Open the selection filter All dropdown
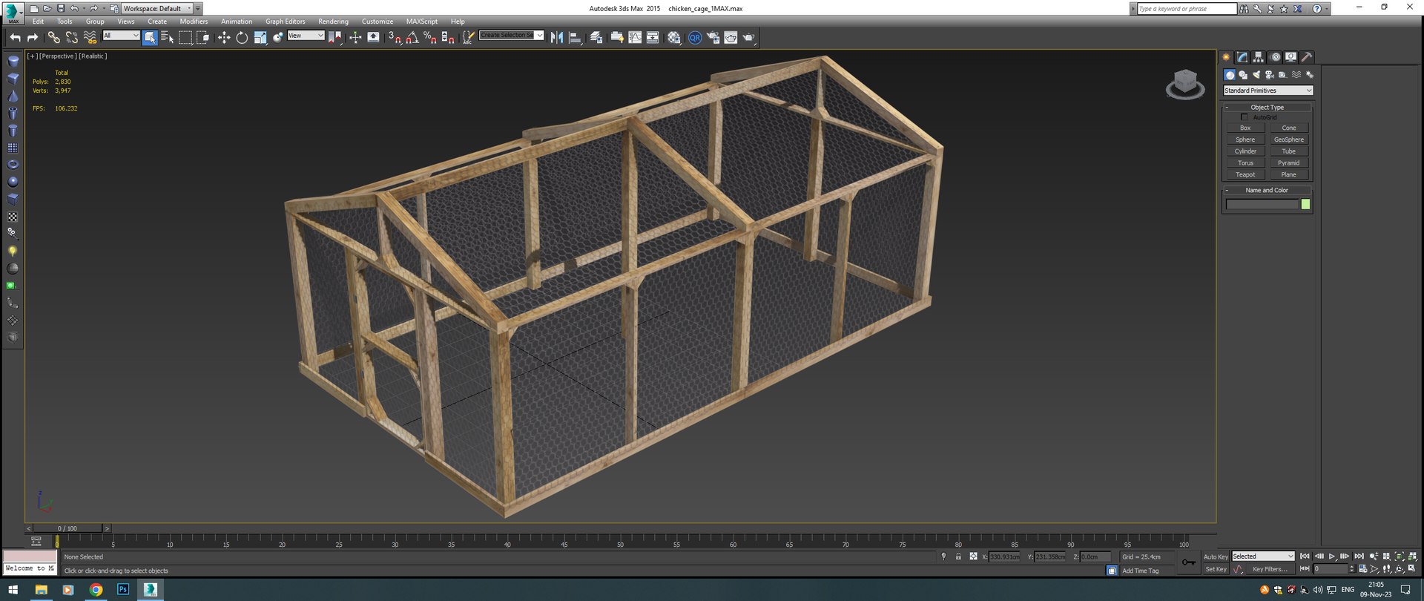 click(x=121, y=36)
